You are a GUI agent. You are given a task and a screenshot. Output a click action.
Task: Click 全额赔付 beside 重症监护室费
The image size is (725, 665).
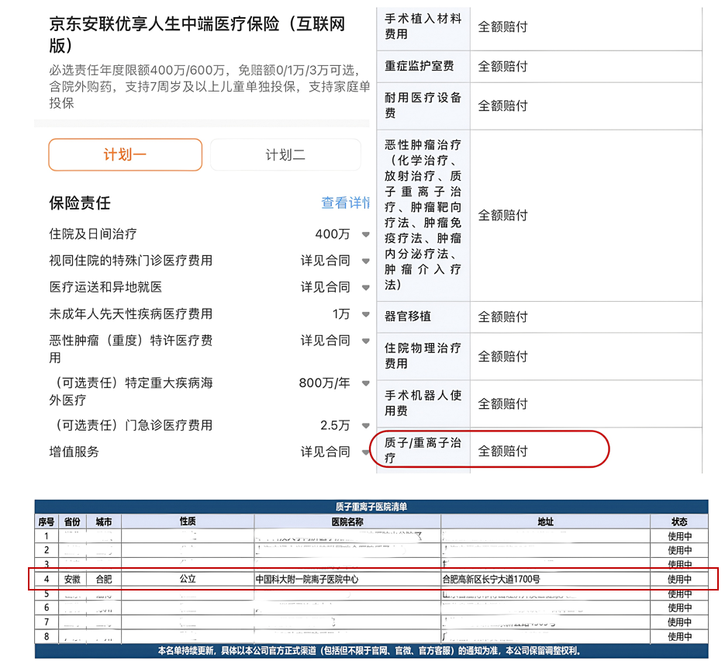[502, 66]
